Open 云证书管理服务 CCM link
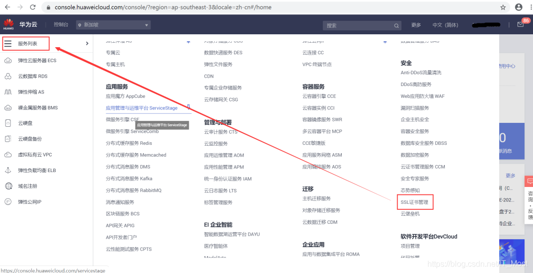 click(422, 167)
